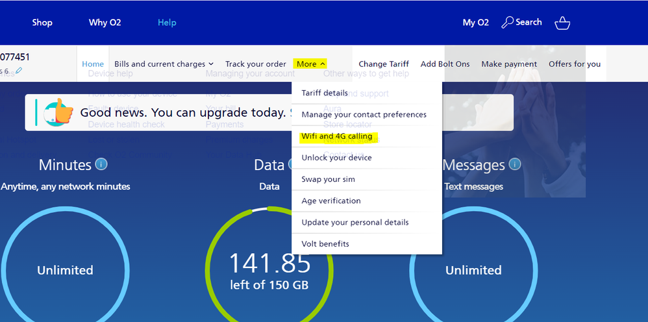
Task: Click the Search magnifier icon
Action: tap(508, 23)
